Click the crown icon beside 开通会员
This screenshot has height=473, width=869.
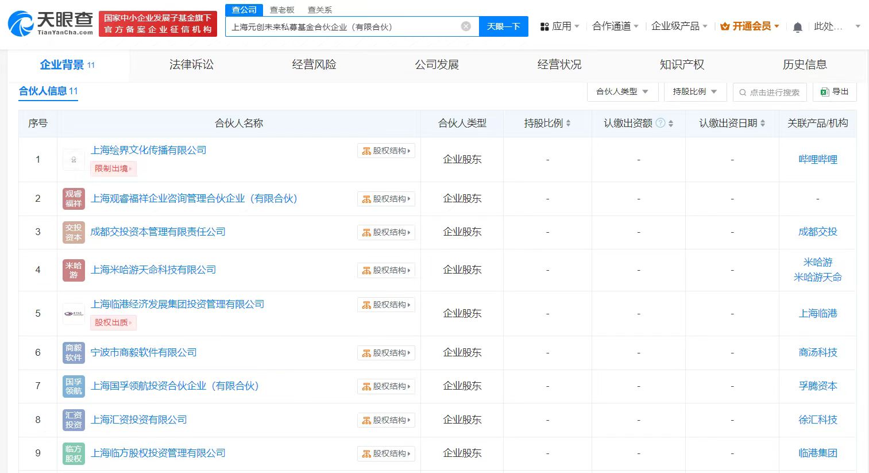(725, 26)
